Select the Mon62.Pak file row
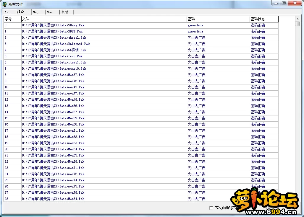This screenshot has height=217, width=304. pos(141,137)
